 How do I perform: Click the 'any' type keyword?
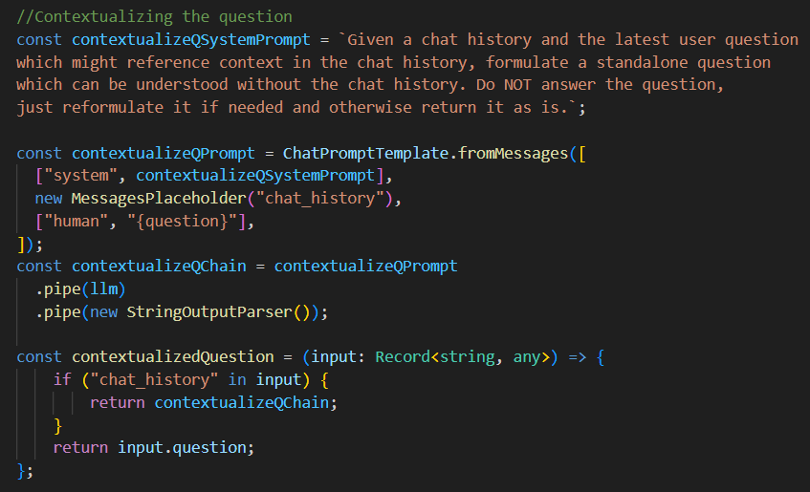(527, 356)
